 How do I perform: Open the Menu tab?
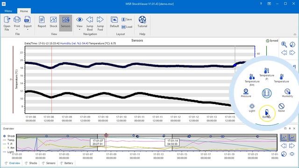pyautogui.click(x=8, y=11)
